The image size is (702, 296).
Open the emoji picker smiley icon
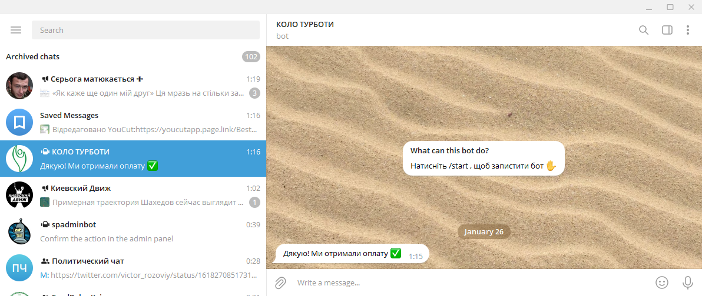(x=662, y=282)
